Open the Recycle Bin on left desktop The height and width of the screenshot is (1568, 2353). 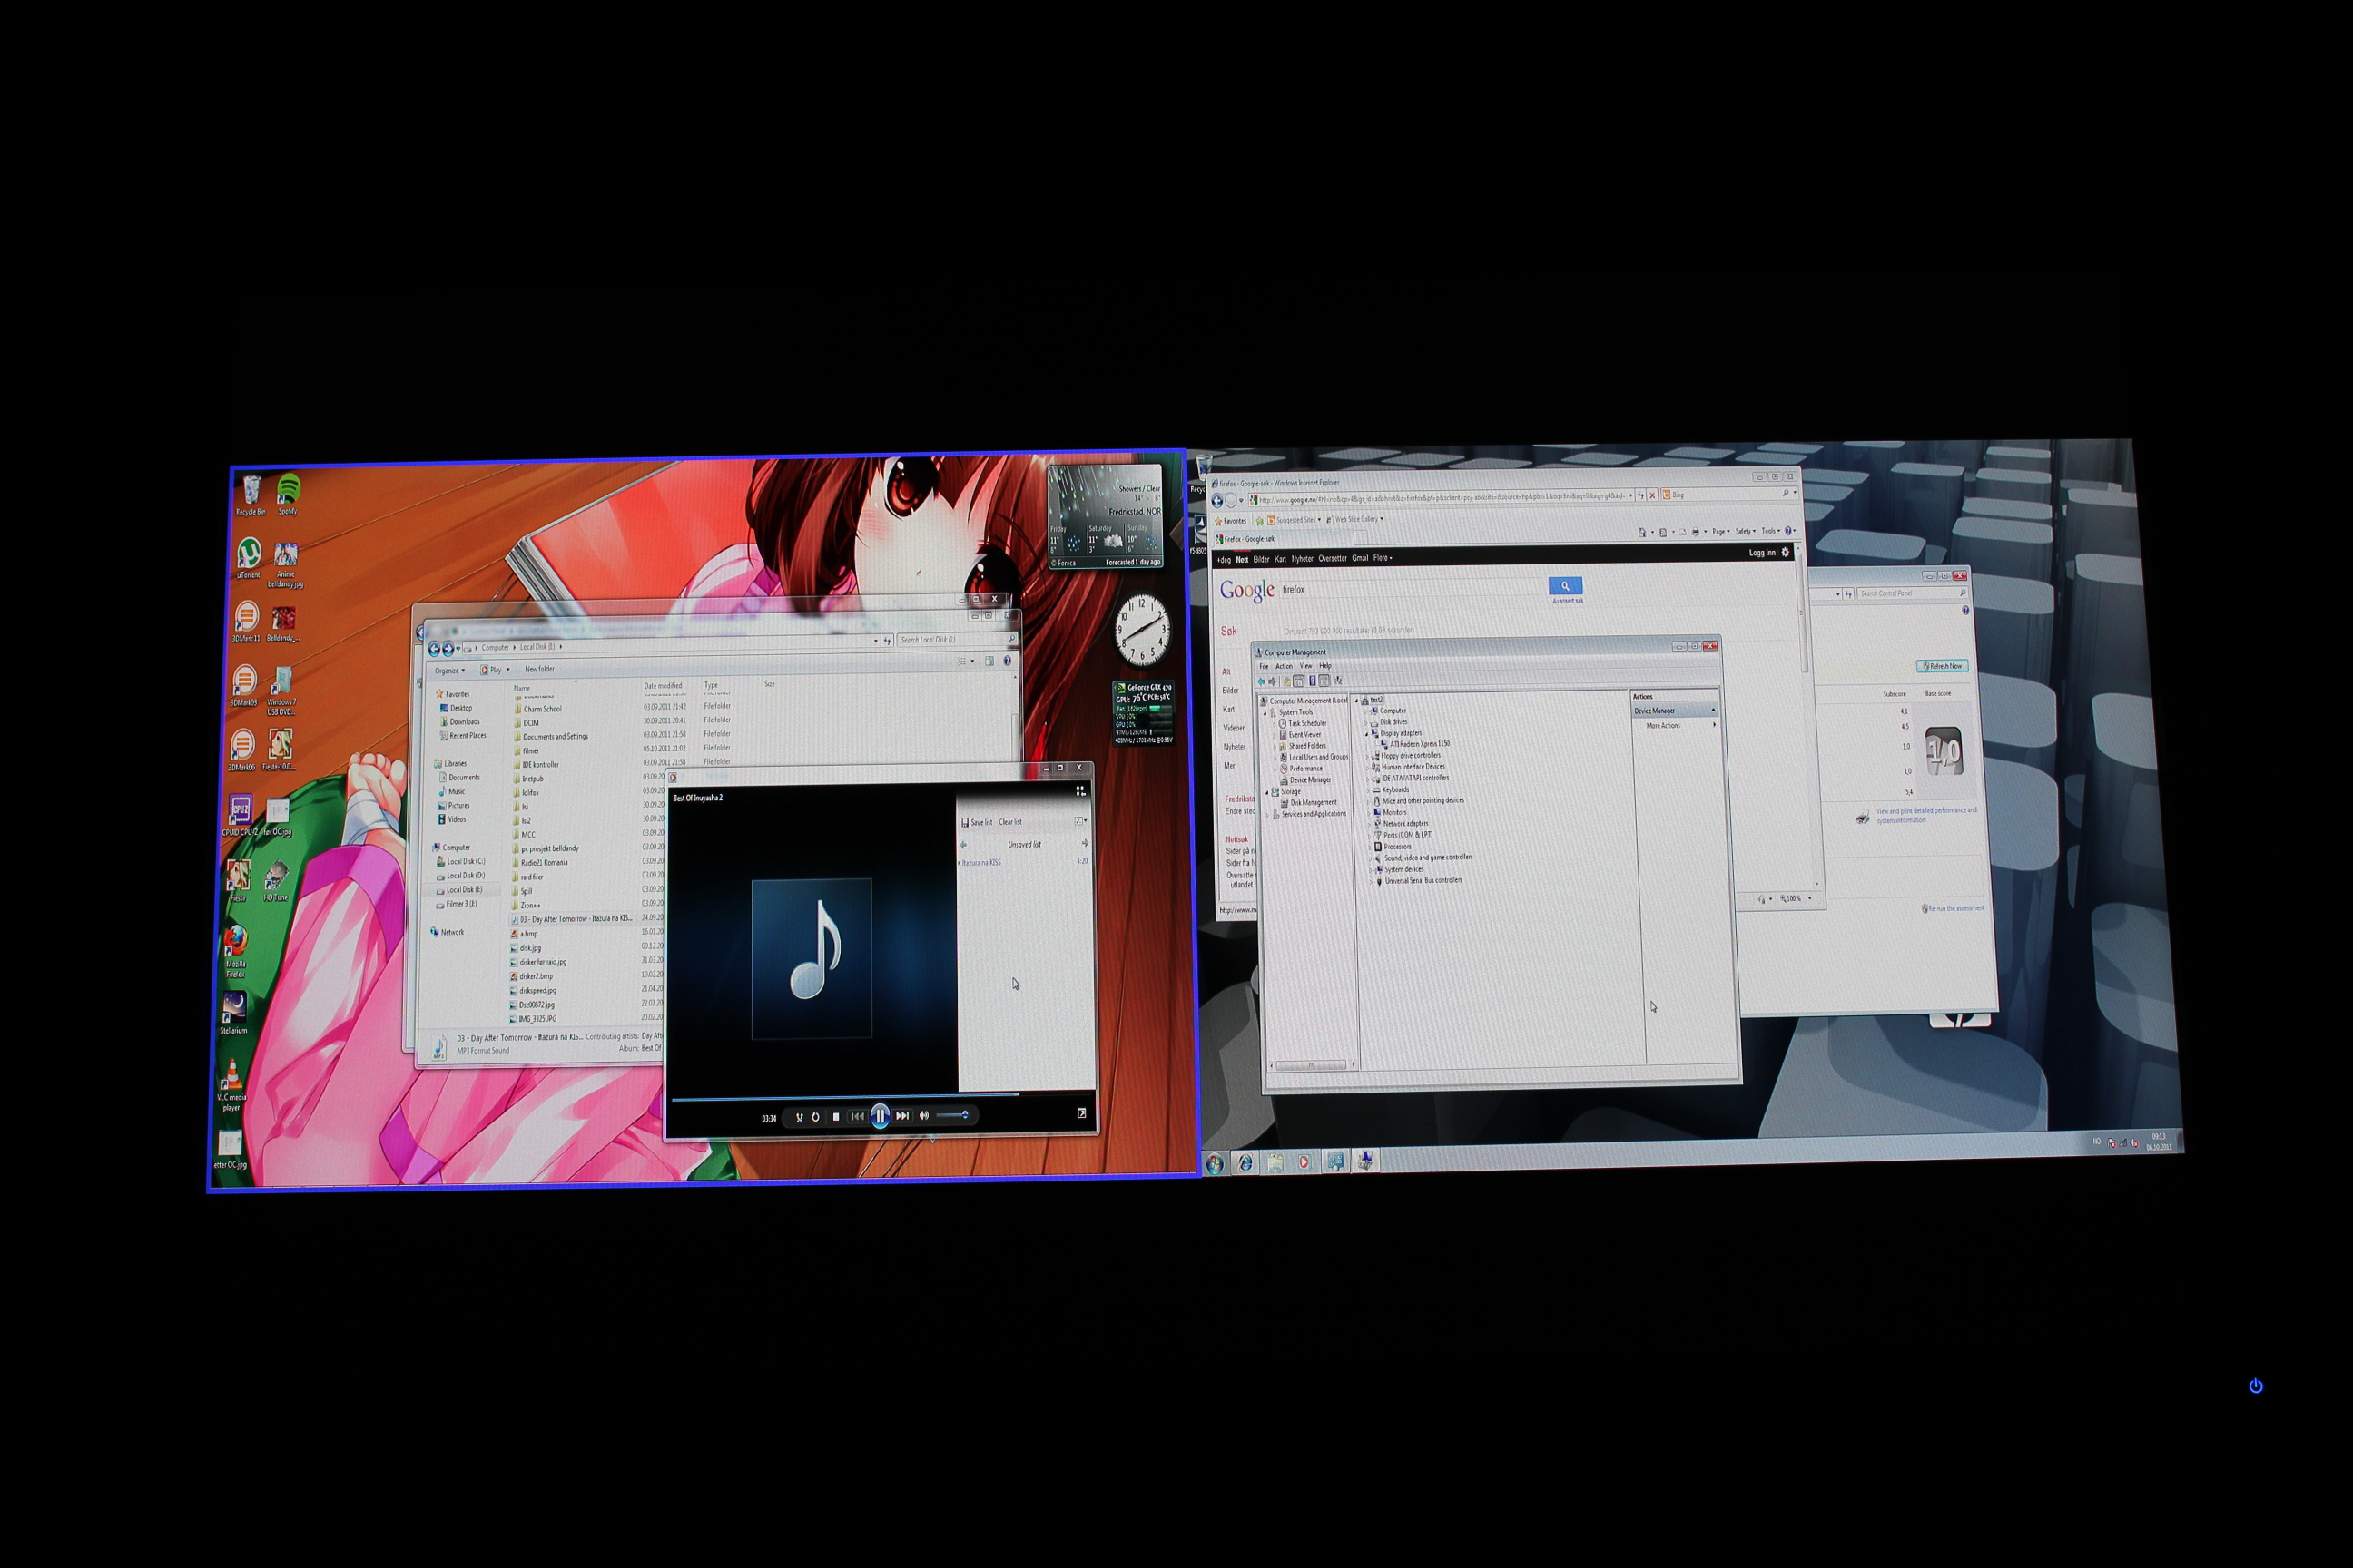251,495
